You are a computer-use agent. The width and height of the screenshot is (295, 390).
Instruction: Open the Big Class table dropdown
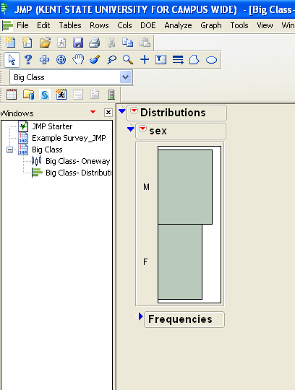[x=125, y=77]
